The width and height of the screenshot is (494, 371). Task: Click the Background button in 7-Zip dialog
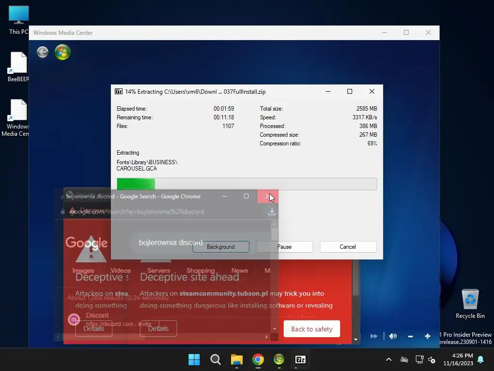221,247
